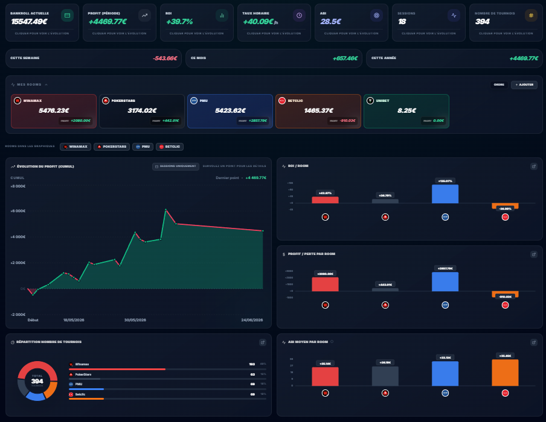Click the ABI target icon
The image size is (546, 422).
click(376, 15)
